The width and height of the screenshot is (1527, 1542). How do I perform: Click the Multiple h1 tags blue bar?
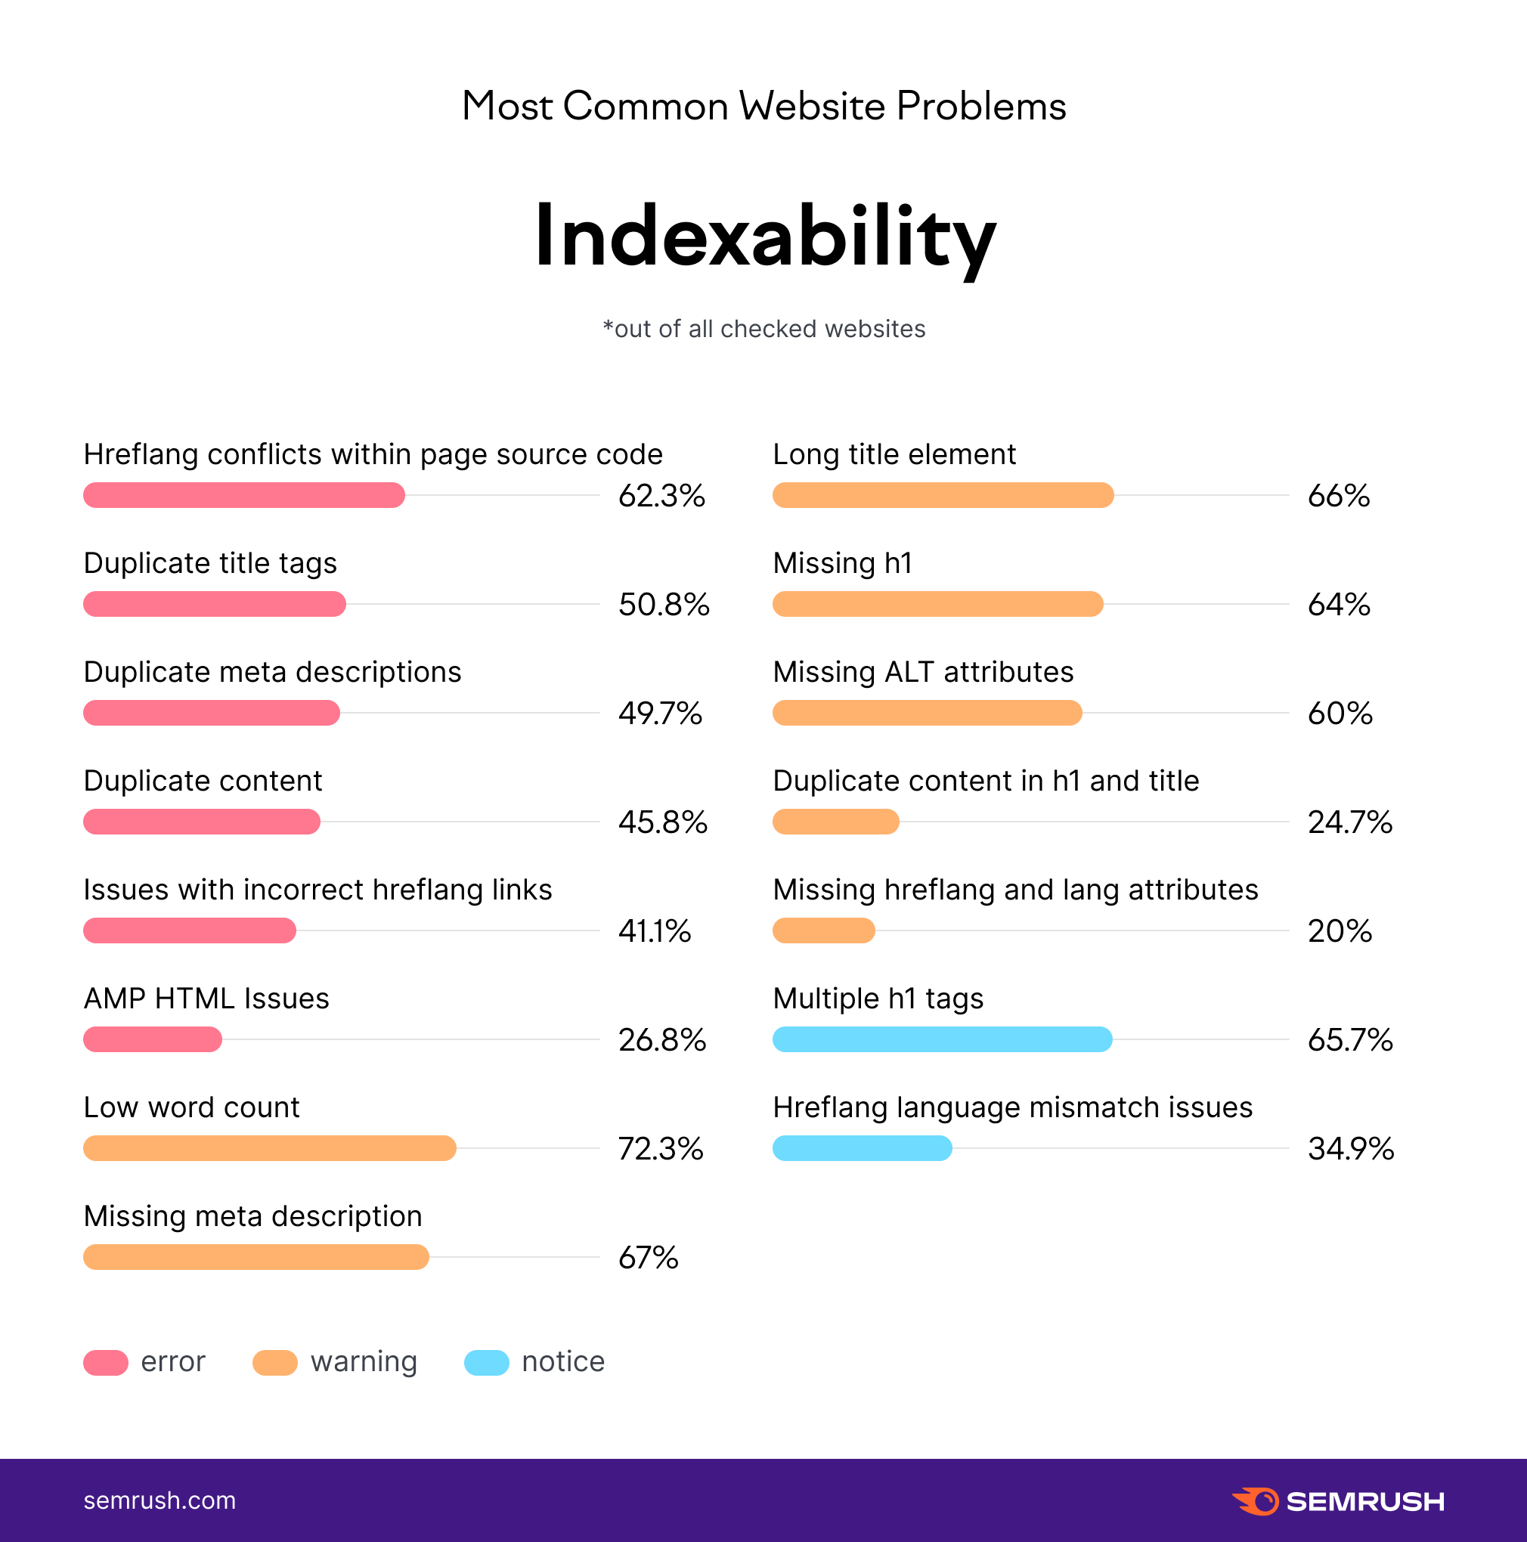943,1039
